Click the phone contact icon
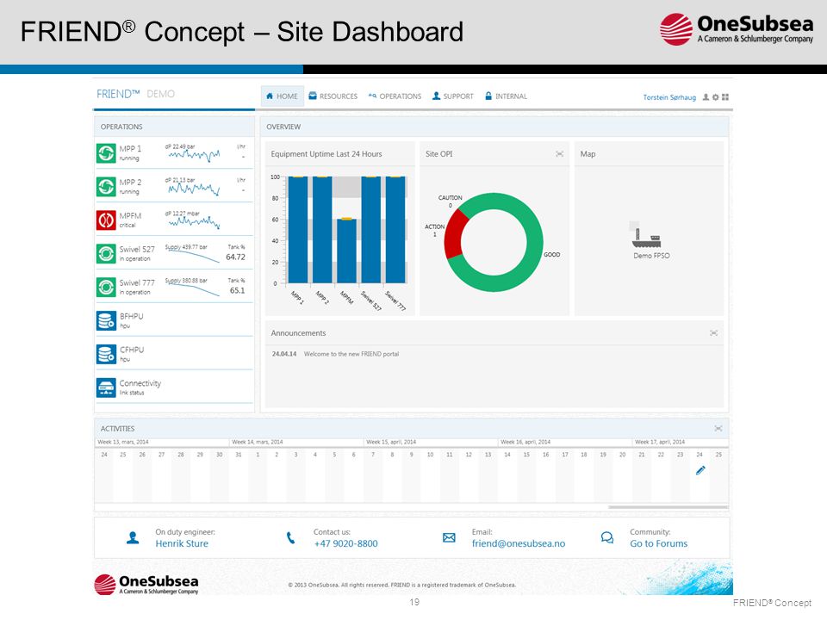The image size is (827, 620). [290, 537]
